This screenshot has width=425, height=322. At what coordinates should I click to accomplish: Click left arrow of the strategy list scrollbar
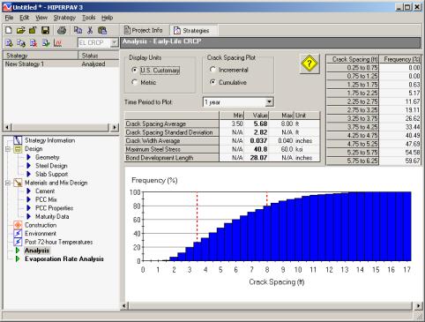click(x=7, y=127)
